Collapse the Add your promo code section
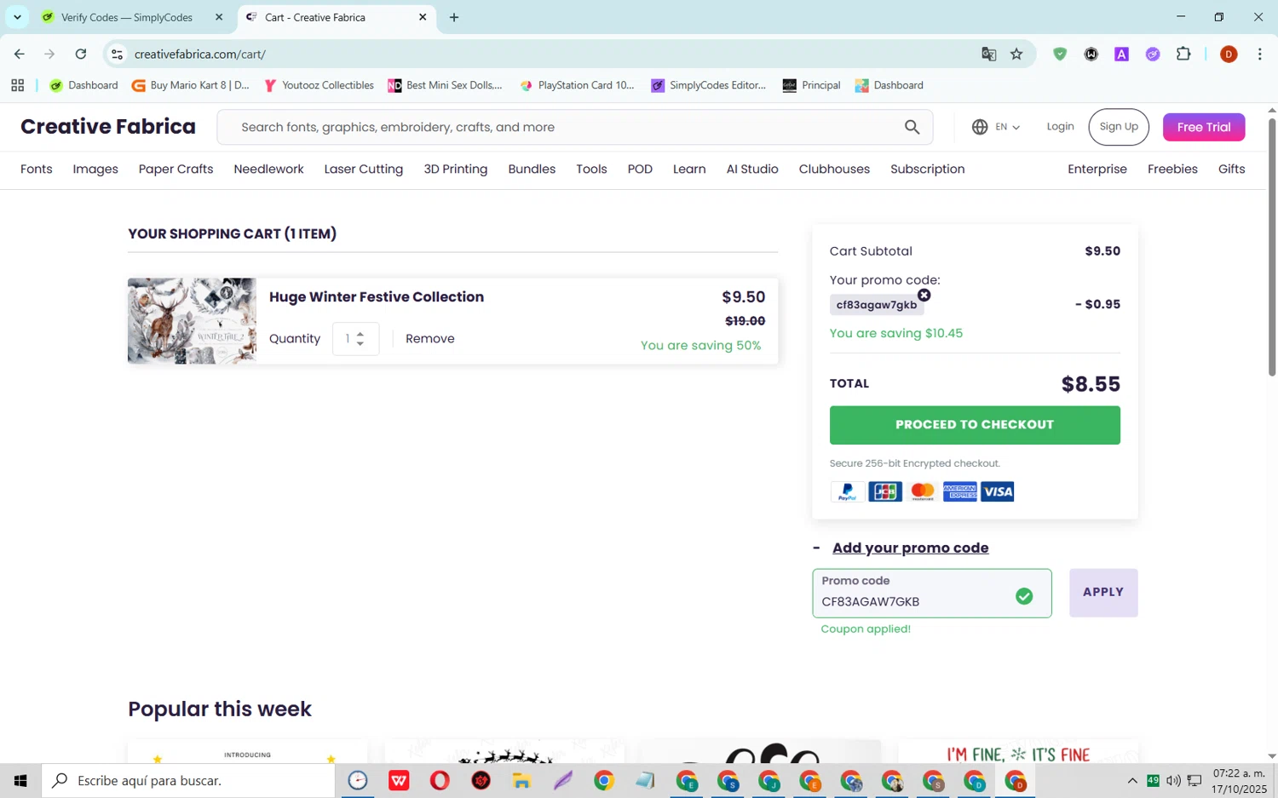This screenshot has height=798, width=1278. [x=910, y=548]
